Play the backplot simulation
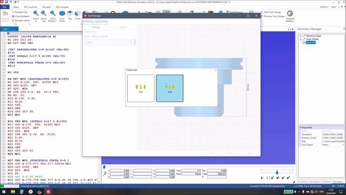This screenshot has height=195, width=346. (x=262, y=178)
